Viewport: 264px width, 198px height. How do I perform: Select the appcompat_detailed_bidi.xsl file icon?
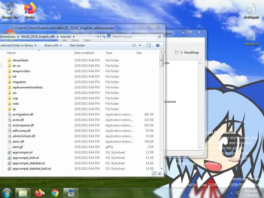(10, 169)
